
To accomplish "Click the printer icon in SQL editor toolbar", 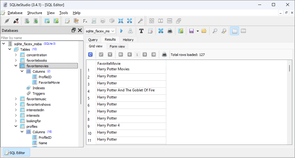I will (170, 31).
